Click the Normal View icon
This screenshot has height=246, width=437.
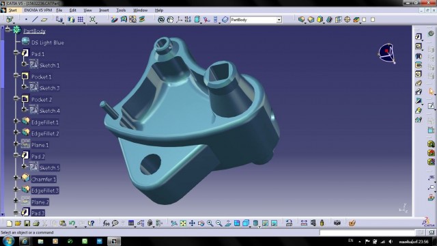[227, 223]
